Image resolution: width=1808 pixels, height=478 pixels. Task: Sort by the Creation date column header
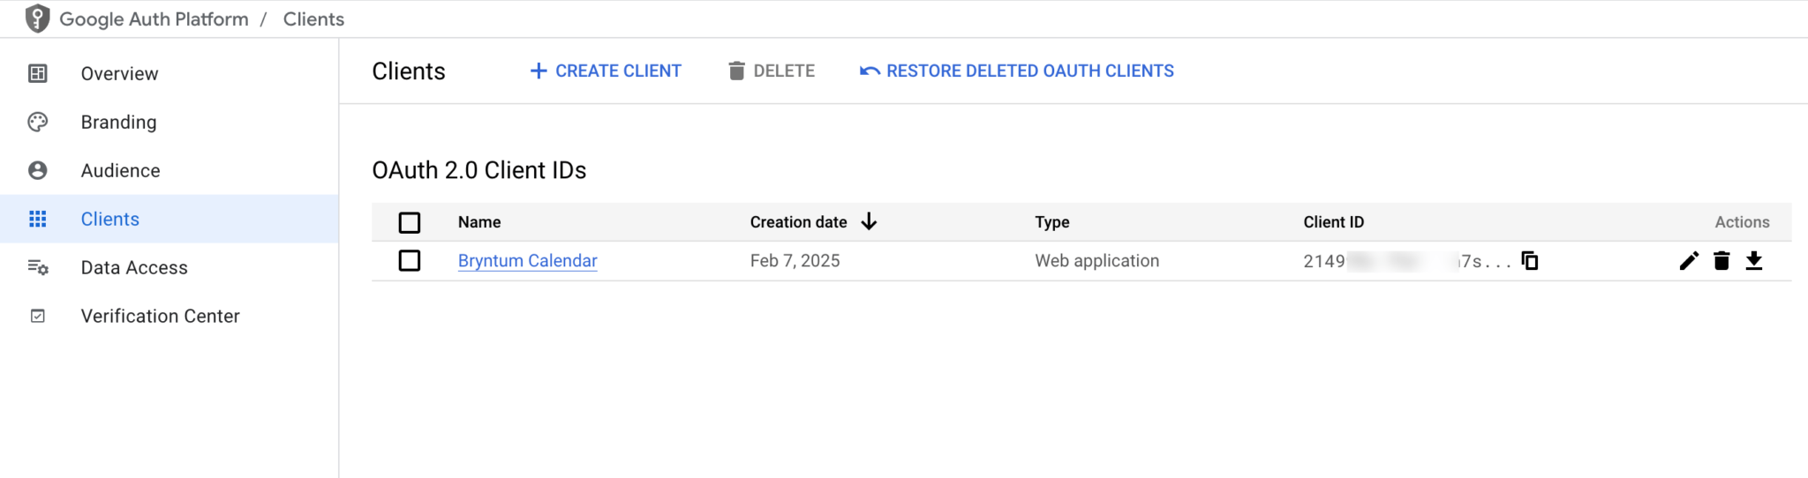(x=798, y=222)
